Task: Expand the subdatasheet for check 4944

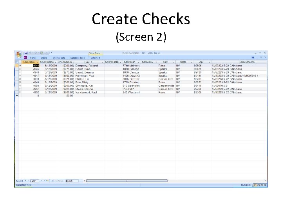Action: click(20, 66)
